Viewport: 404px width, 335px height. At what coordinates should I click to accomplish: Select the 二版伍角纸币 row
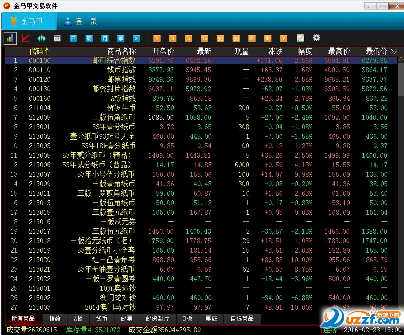(201, 118)
